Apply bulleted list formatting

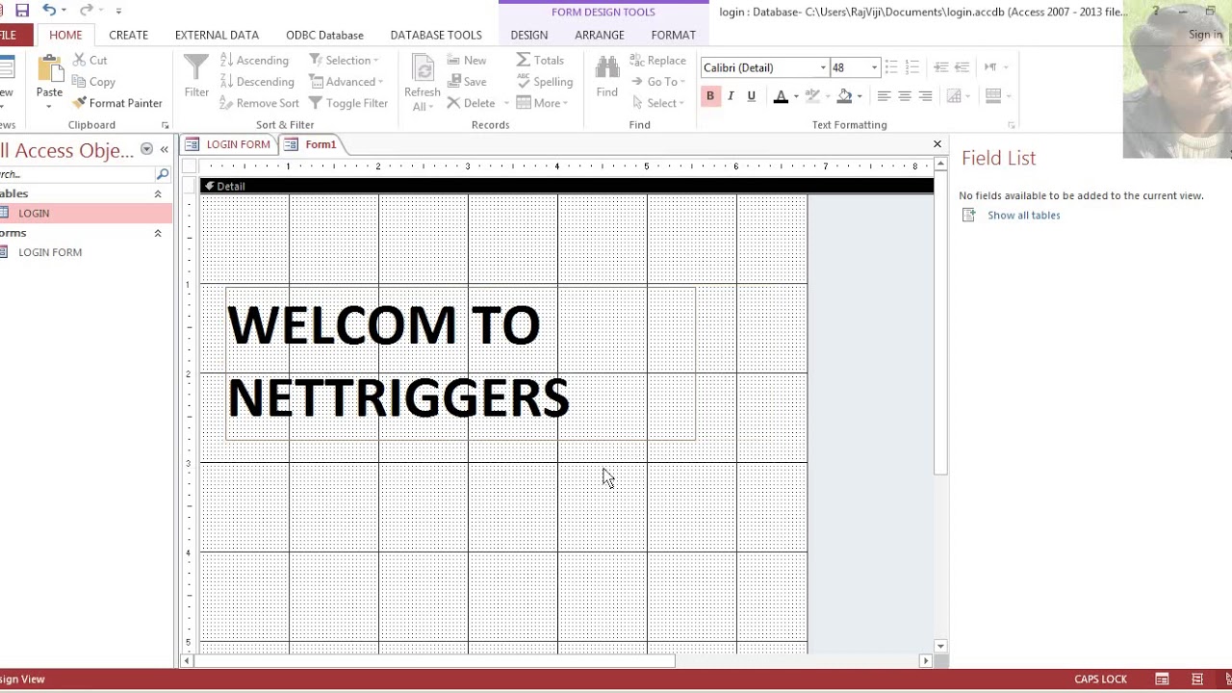891,67
